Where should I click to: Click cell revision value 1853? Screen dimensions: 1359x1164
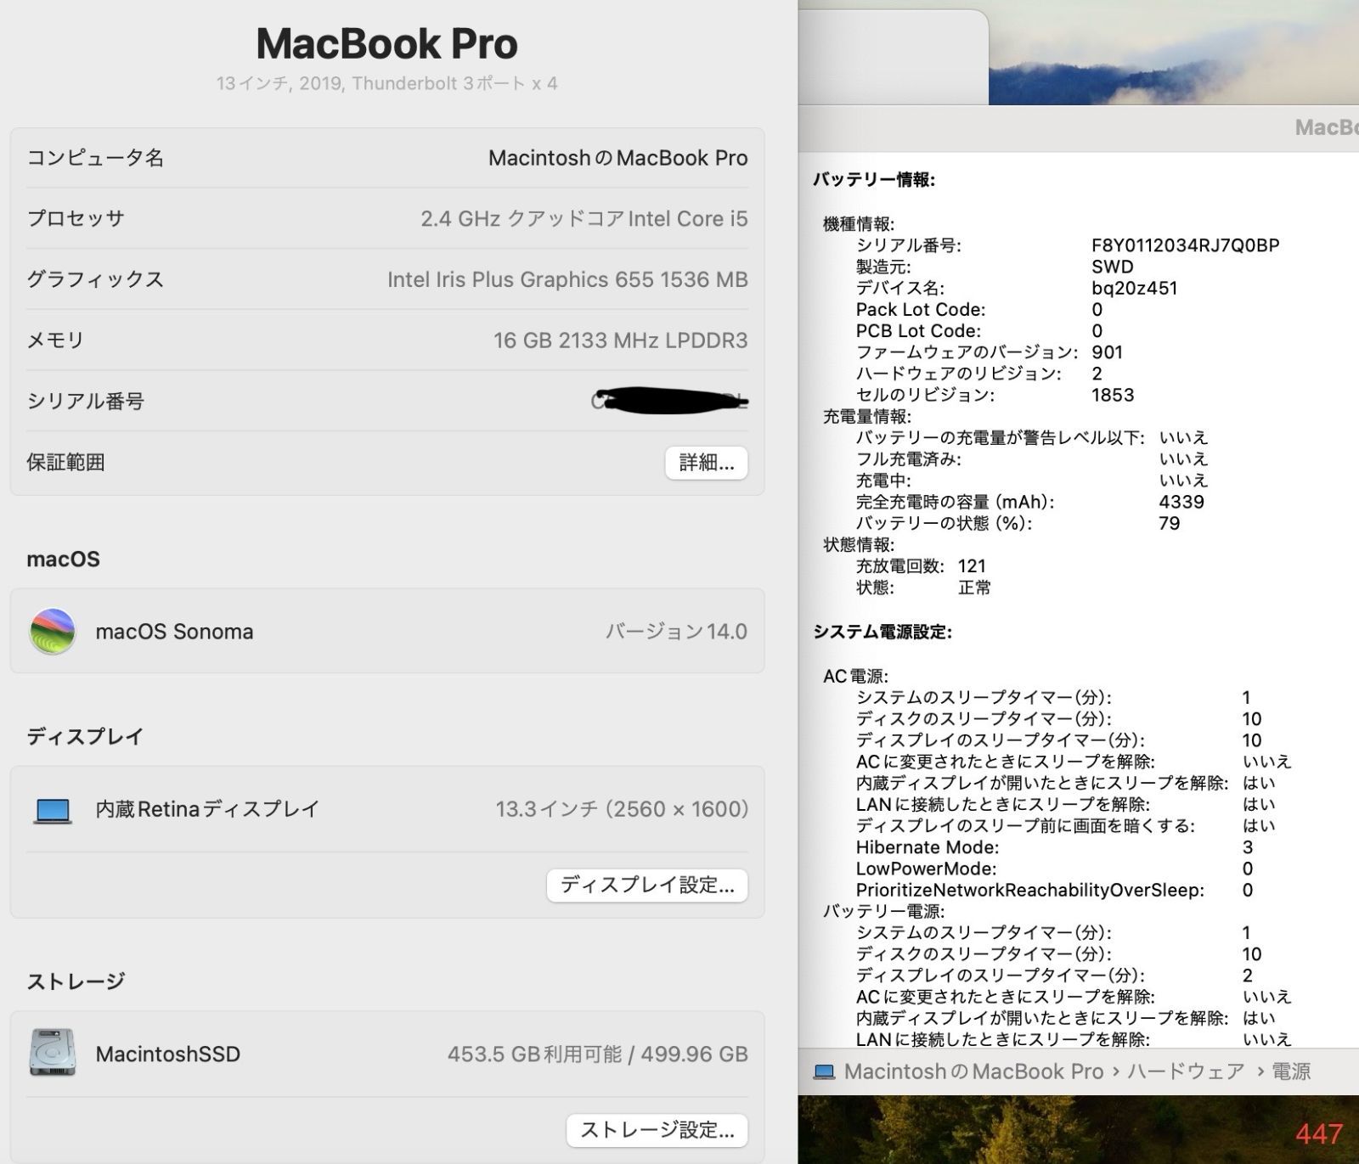point(1113,395)
